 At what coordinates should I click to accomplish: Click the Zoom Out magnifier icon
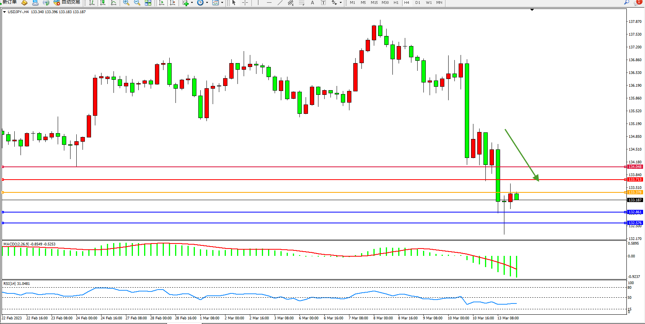[x=137, y=3]
